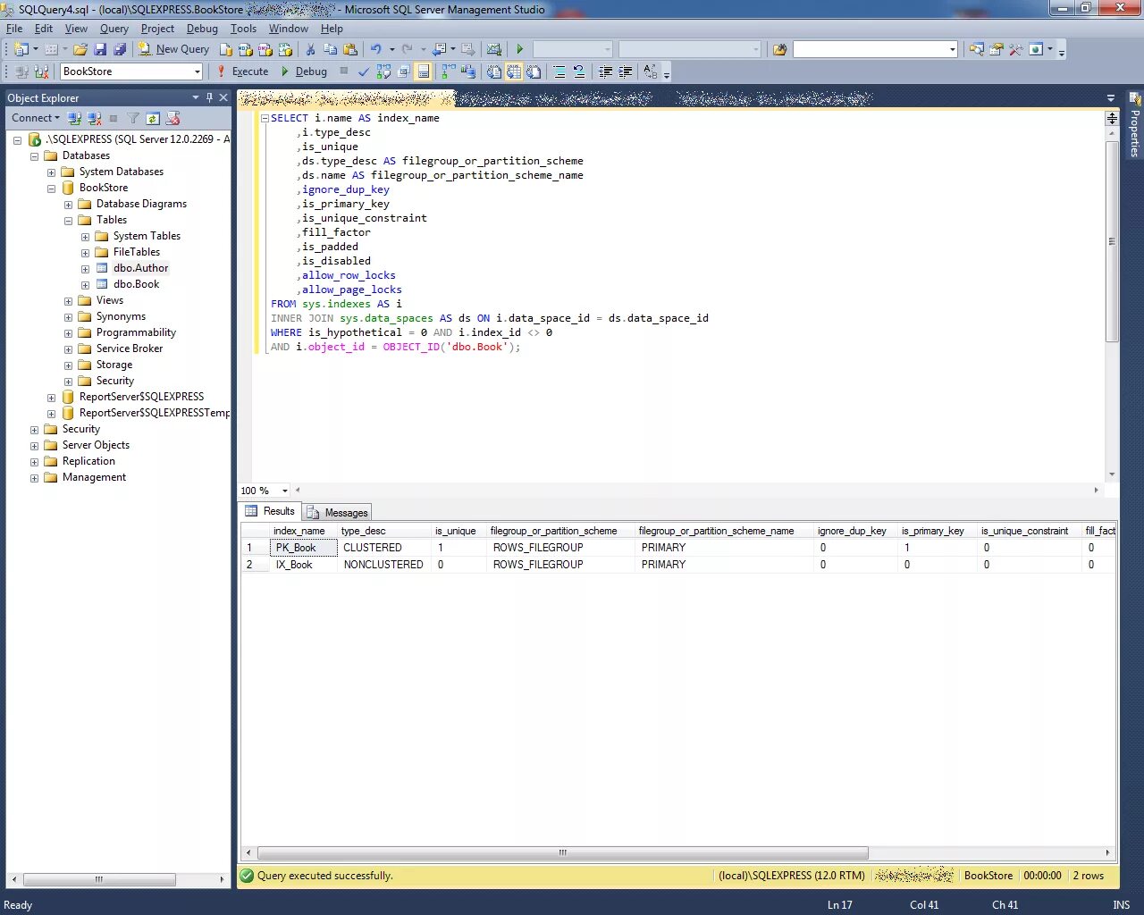1144x915 pixels.
Task: Click the Decrease Indent icon
Action: (x=605, y=71)
